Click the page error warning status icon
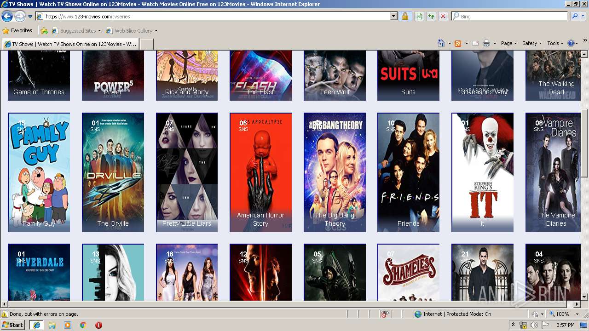 pos(5,314)
